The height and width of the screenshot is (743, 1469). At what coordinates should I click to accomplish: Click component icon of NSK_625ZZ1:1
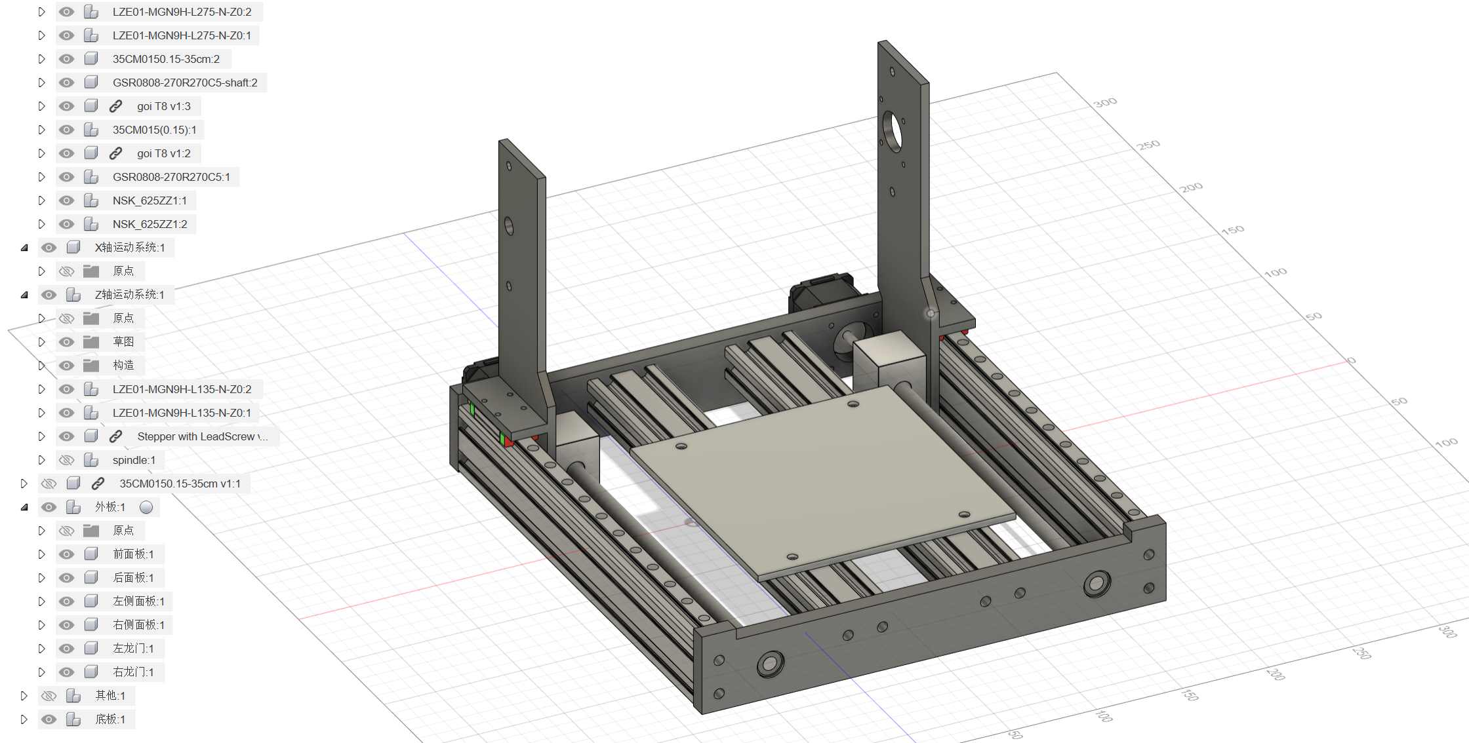point(91,200)
